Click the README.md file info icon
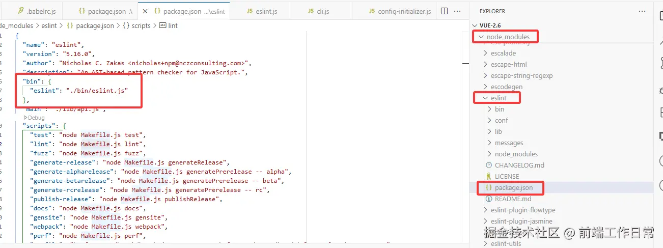663x248 pixels. tap(489, 199)
